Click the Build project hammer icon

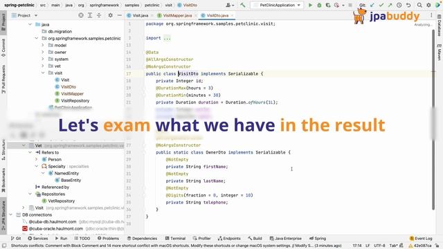[x=243, y=5]
